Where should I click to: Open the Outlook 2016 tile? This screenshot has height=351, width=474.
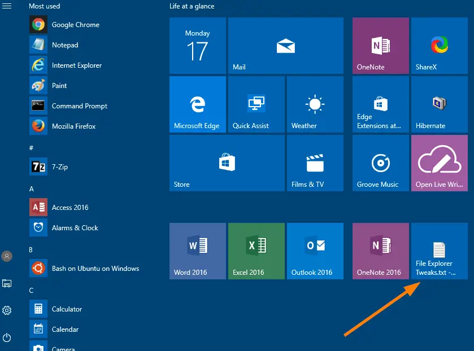point(315,251)
